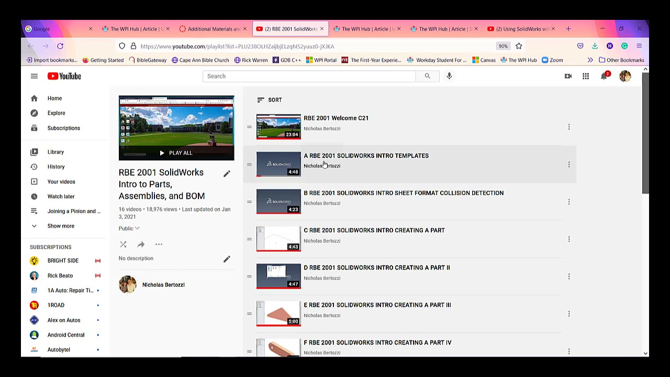Viewport: 670px width, 377px height.
Task: Open the SORT menu
Action: tap(270, 100)
